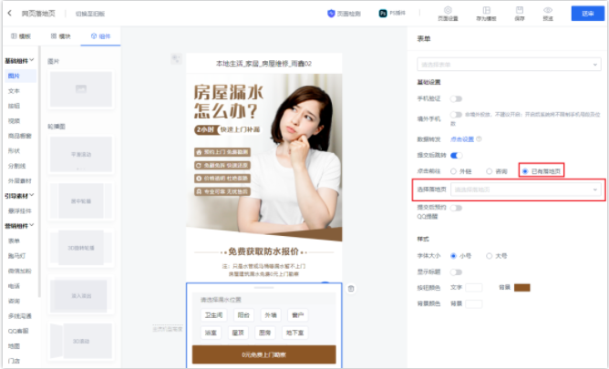
Task: Open the 请选择表单 dropdown
Action: point(510,65)
